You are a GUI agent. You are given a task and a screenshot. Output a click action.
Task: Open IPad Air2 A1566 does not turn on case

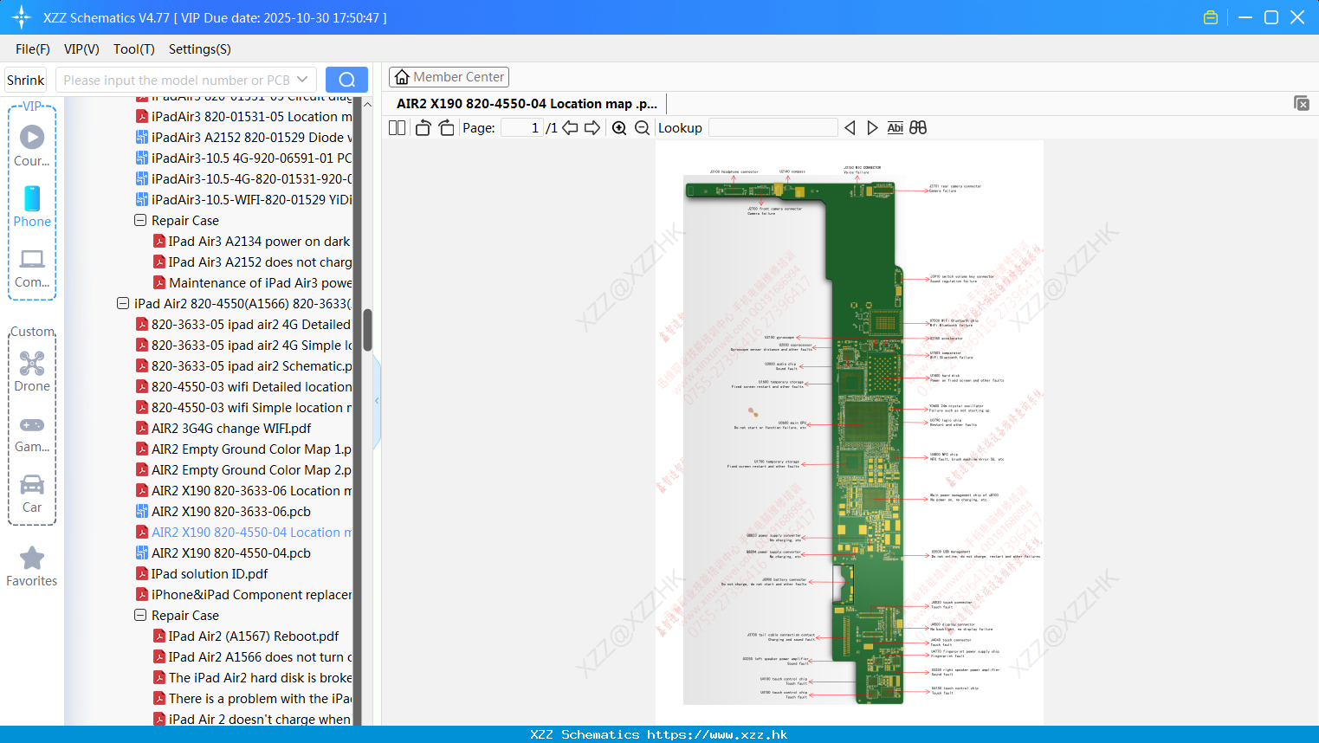point(253,657)
